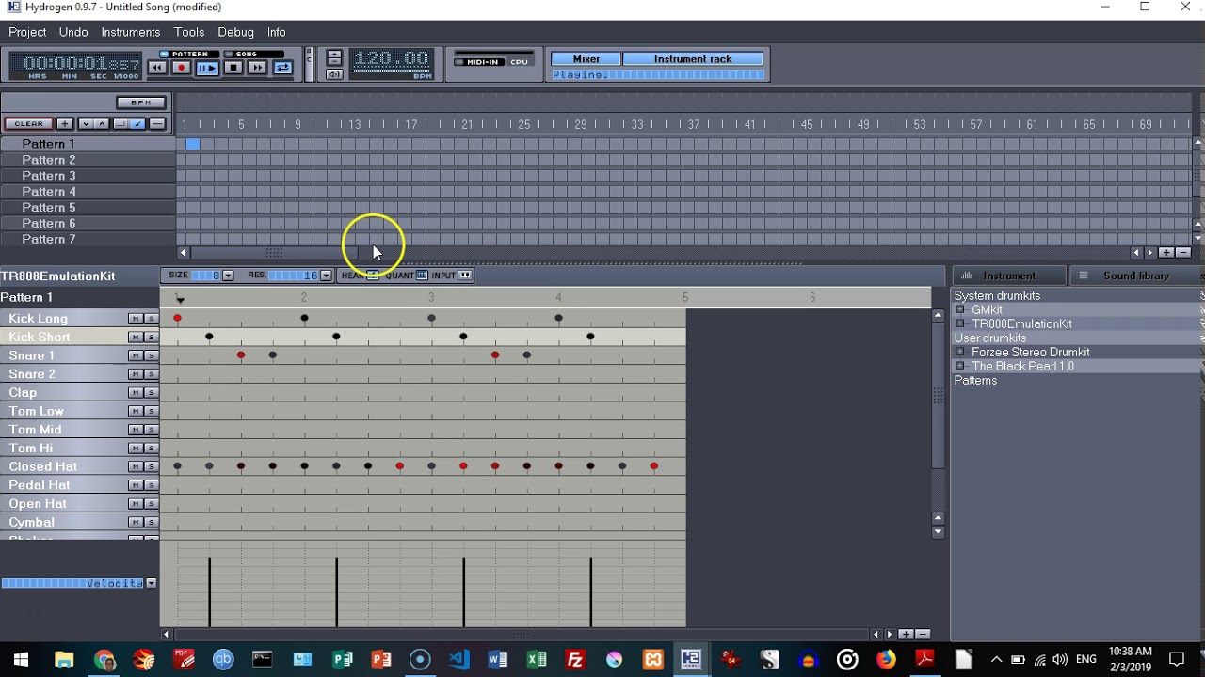This screenshot has height=677, width=1205.
Task: Toggle HEAR new notes button
Action: [372, 276]
